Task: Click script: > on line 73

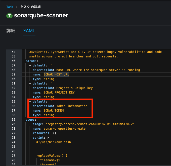Action: click(41, 138)
